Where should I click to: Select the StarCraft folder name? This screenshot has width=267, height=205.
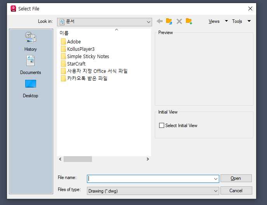[x=76, y=64]
